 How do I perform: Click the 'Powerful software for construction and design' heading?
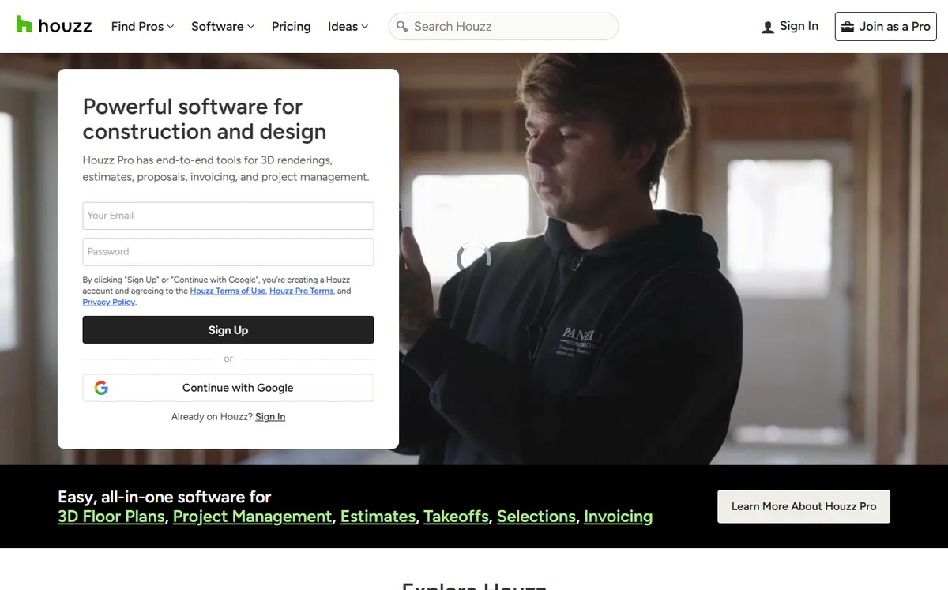coord(205,118)
